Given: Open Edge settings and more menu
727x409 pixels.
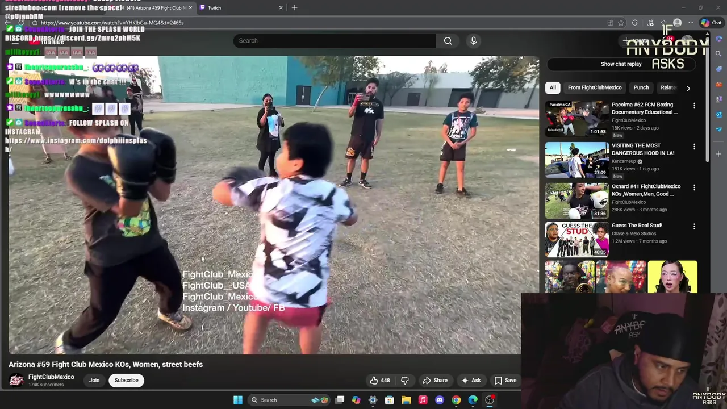Looking at the screenshot, I should 691,23.
